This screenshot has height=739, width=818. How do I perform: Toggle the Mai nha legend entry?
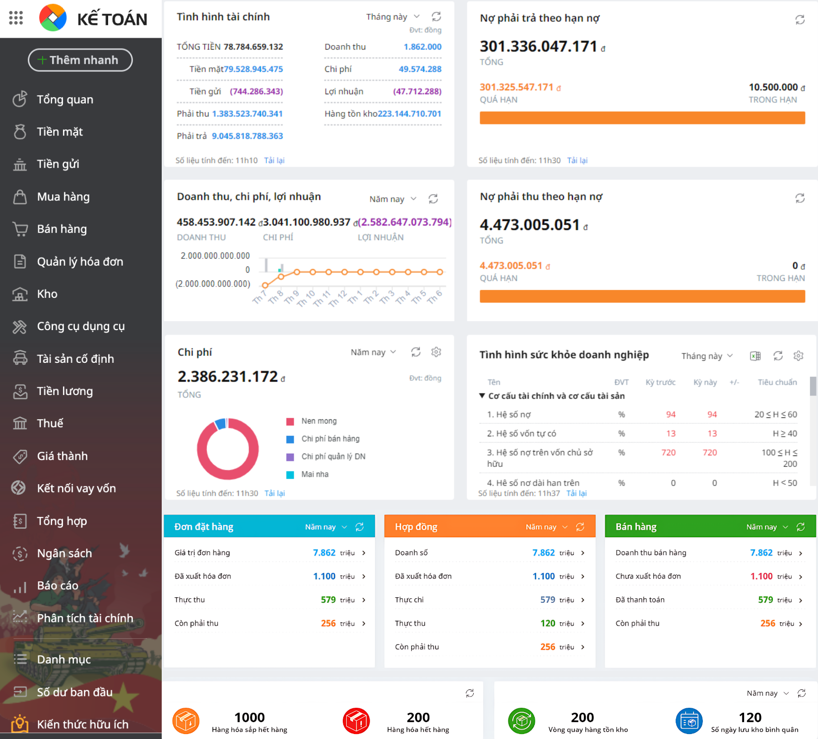308,475
